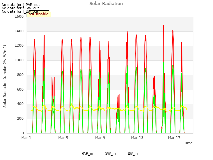Click the Solar Radiation chart title
The width and height of the screenshot is (213, 160).
coord(106,4)
